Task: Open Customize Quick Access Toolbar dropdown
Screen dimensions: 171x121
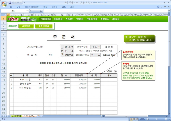Action: coord(25,3)
